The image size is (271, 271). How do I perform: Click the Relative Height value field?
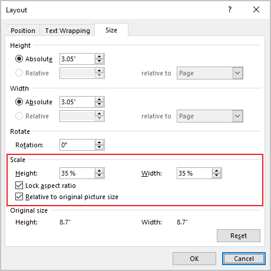tap(78, 73)
